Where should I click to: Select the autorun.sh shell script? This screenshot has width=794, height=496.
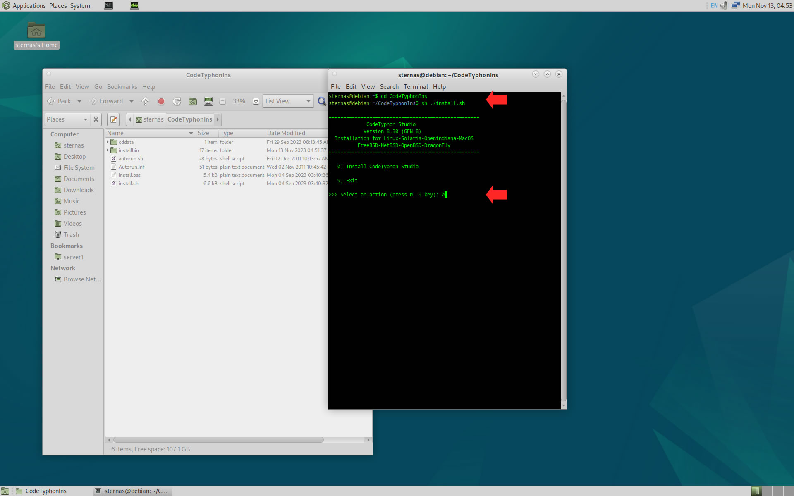131,159
